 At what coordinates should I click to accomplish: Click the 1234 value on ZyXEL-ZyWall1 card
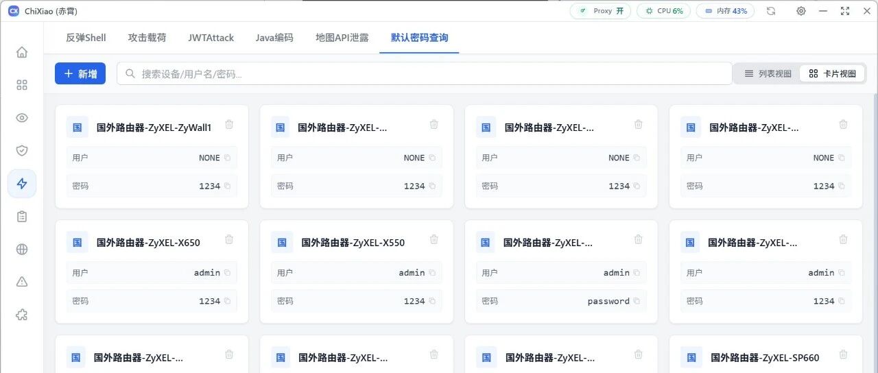click(x=209, y=186)
